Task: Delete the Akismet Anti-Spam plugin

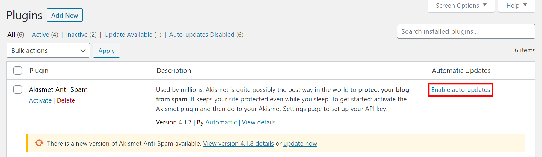Action: point(66,100)
